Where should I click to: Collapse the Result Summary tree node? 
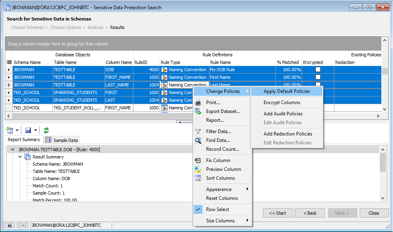coord(20,157)
